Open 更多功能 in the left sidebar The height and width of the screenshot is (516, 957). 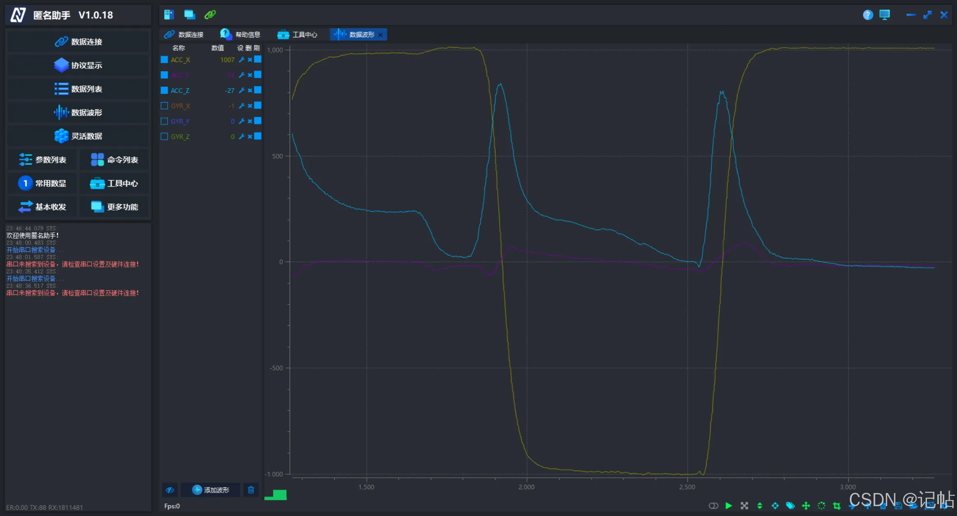(114, 207)
